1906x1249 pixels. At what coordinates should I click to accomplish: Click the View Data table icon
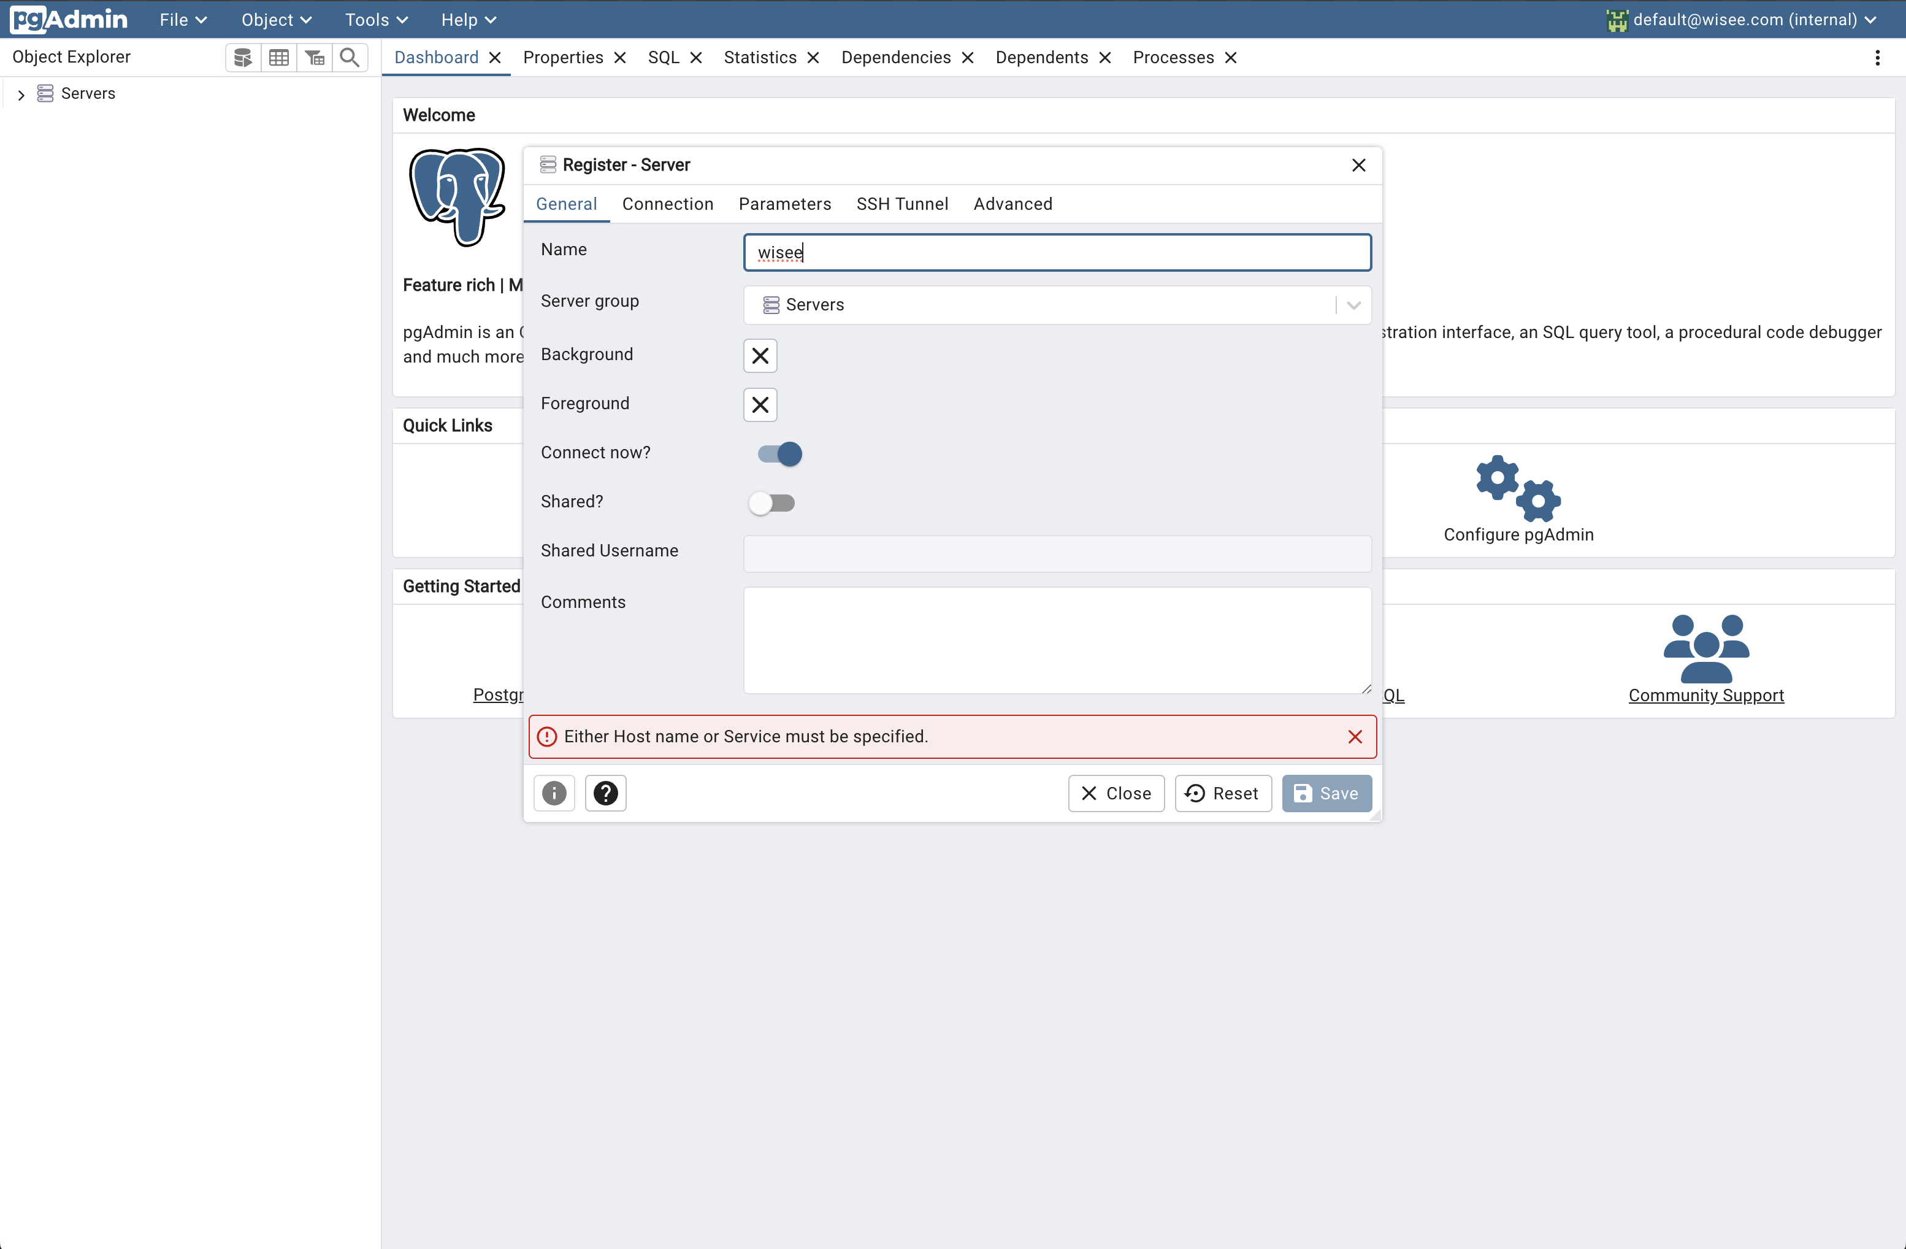tap(278, 57)
